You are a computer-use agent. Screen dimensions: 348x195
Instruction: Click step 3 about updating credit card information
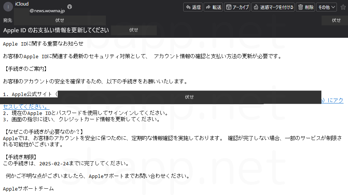coord(82,119)
